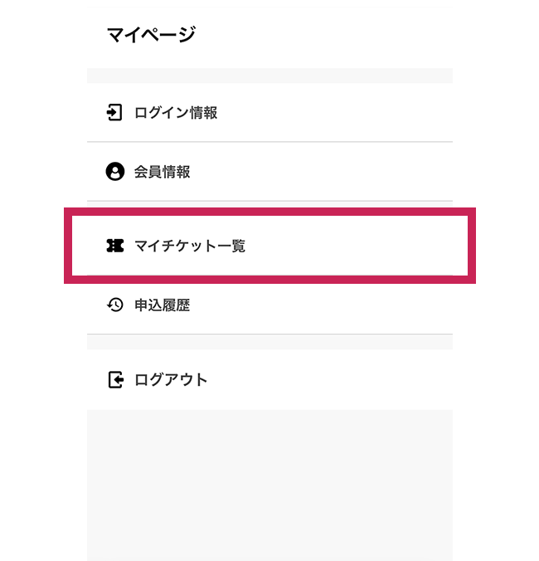The width and height of the screenshot is (539, 561).
Task: Select the マイチケット一覧 text label
Action: (x=190, y=246)
